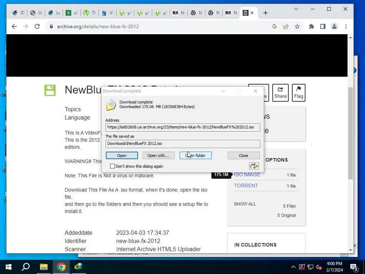Screen dimensions: 365x274
Task: Flag this archive item
Action: coord(298,93)
